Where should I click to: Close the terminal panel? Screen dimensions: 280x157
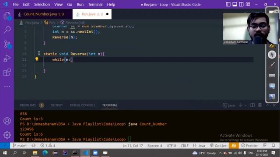click(274, 105)
